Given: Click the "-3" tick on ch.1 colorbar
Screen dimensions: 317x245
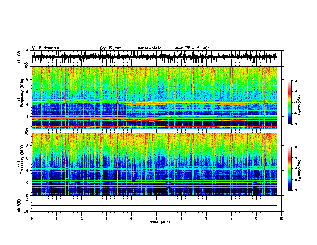Looking at the screenshot, I should pyautogui.click(x=295, y=81).
